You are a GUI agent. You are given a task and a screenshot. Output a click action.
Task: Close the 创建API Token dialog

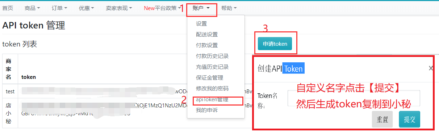[x=431, y=68]
